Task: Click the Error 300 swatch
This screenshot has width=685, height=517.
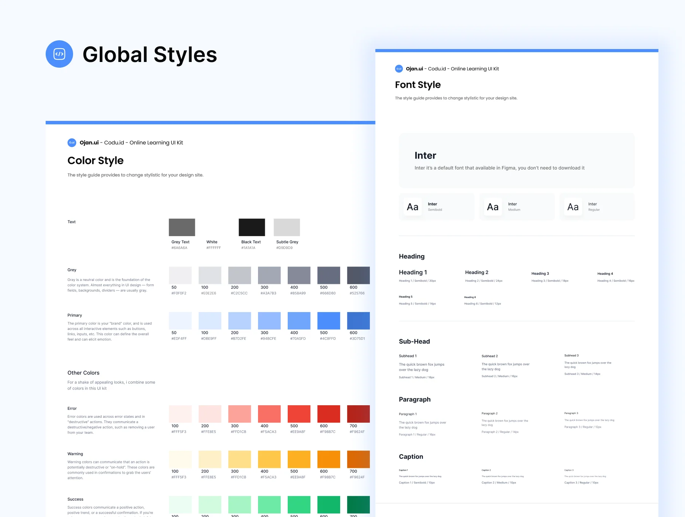Action: (x=240, y=414)
